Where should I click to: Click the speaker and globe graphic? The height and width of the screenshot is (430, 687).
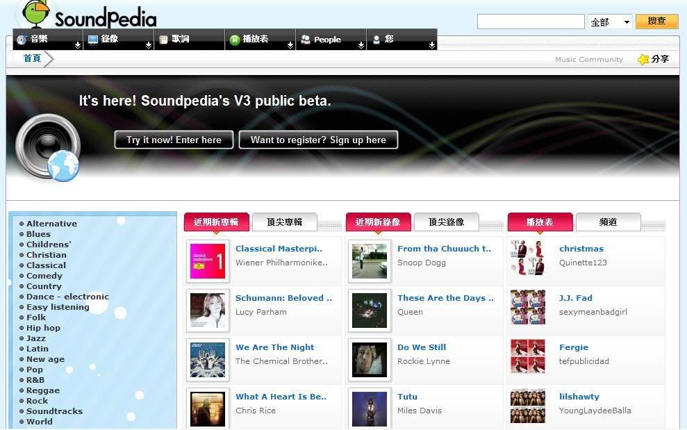pos(47,148)
